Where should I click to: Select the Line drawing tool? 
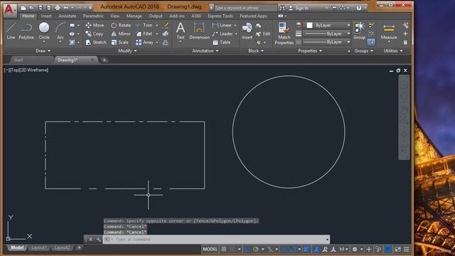(x=11, y=31)
